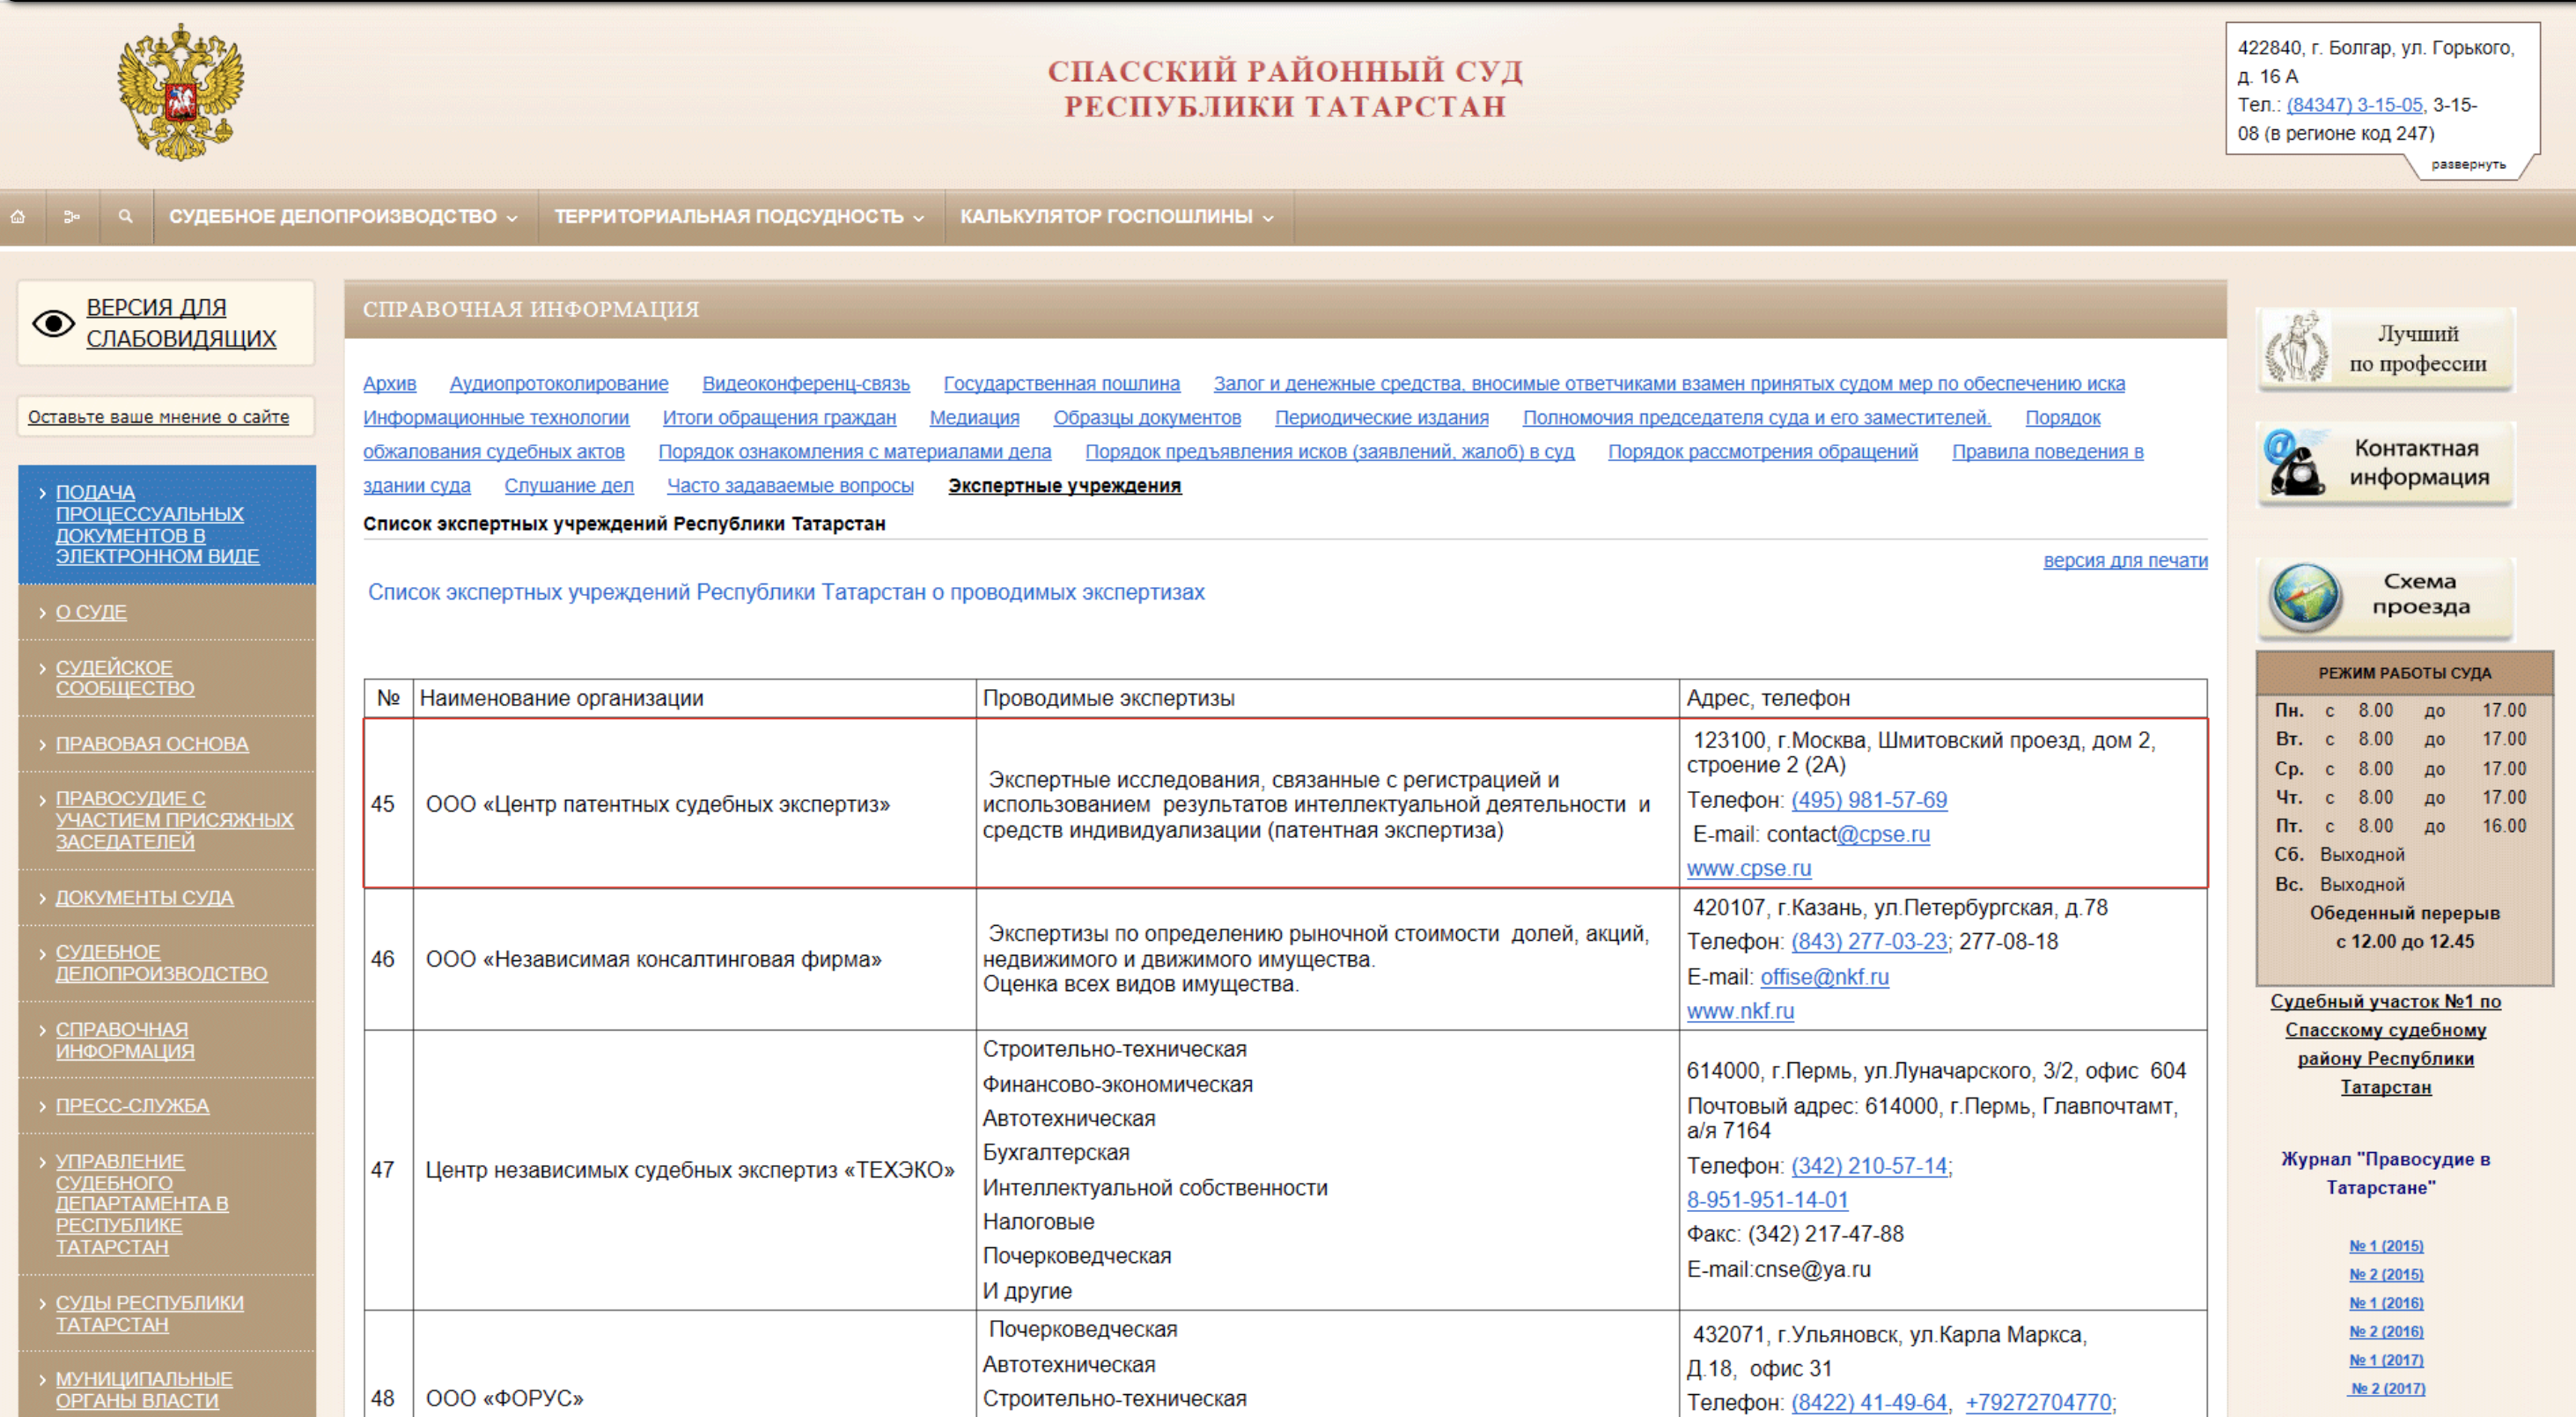Open search using the magnifier icon
Viewport: 2576px width, 1417px height.
point(124,217)
